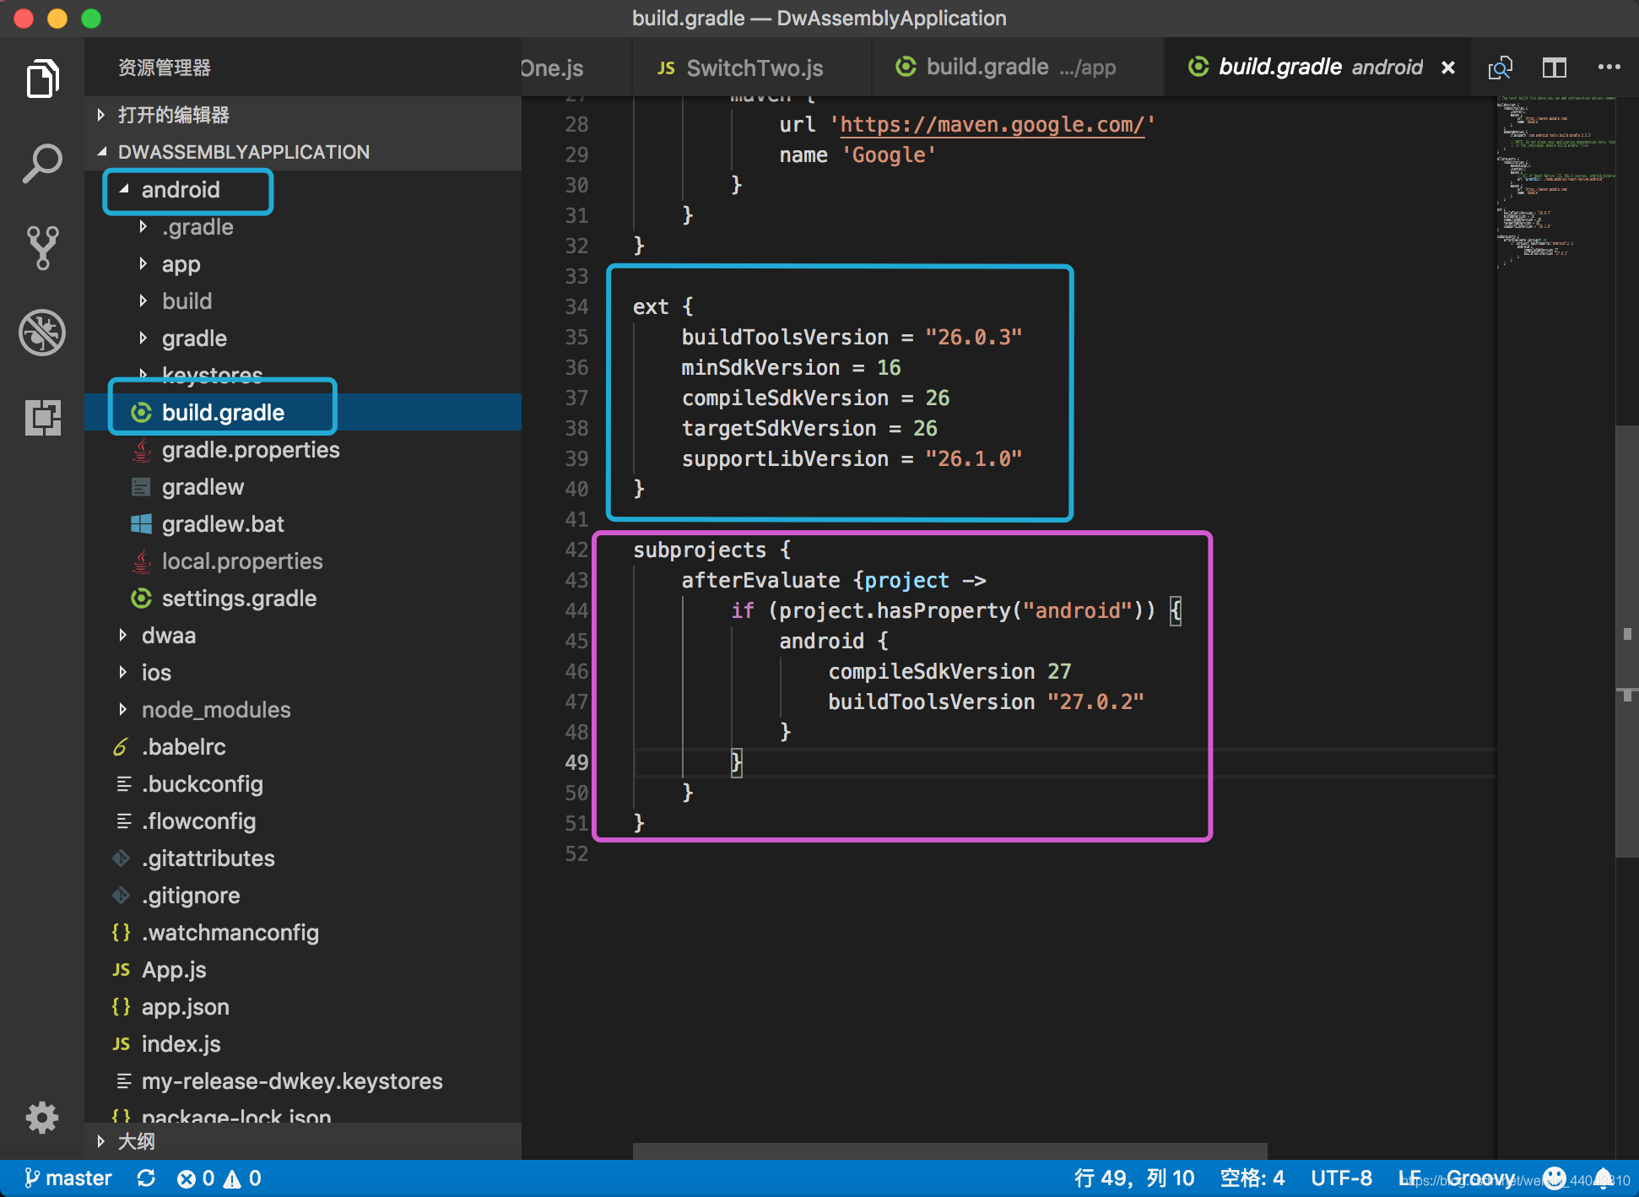Click line number 42 in gutter
This screenshot has height=1197, width=1639.
click(576, 550)
